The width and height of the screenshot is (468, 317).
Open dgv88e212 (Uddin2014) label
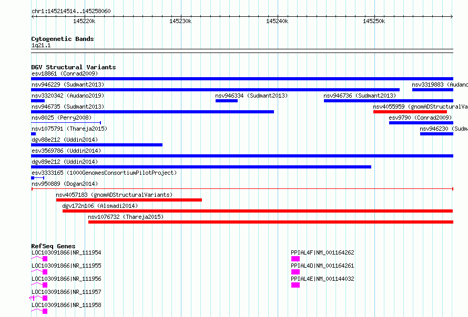tap(65, 140)
